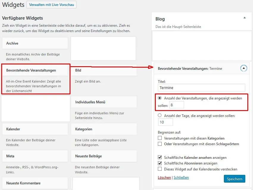Select radio Anzahl der Veranstaltungen
The image size is (253, 190).
pos(160,98)
